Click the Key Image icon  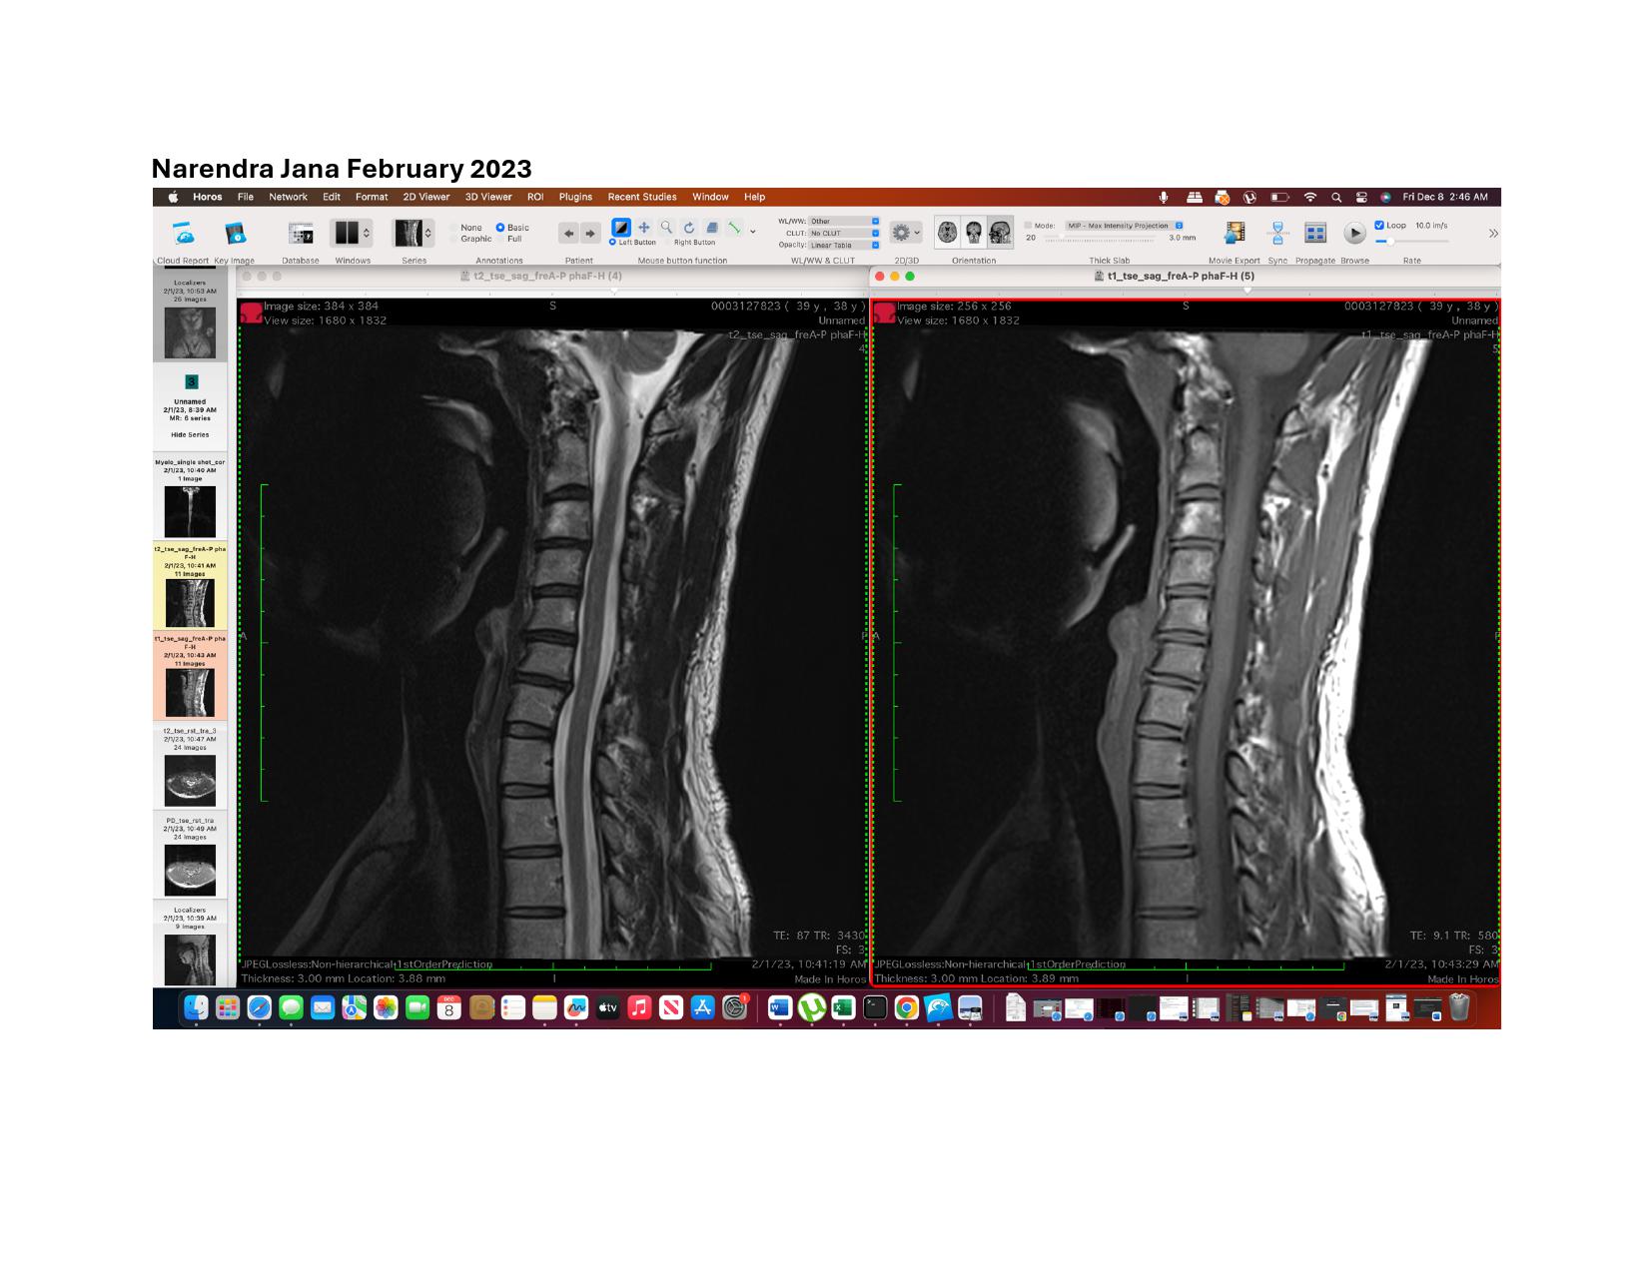[235, 234]
